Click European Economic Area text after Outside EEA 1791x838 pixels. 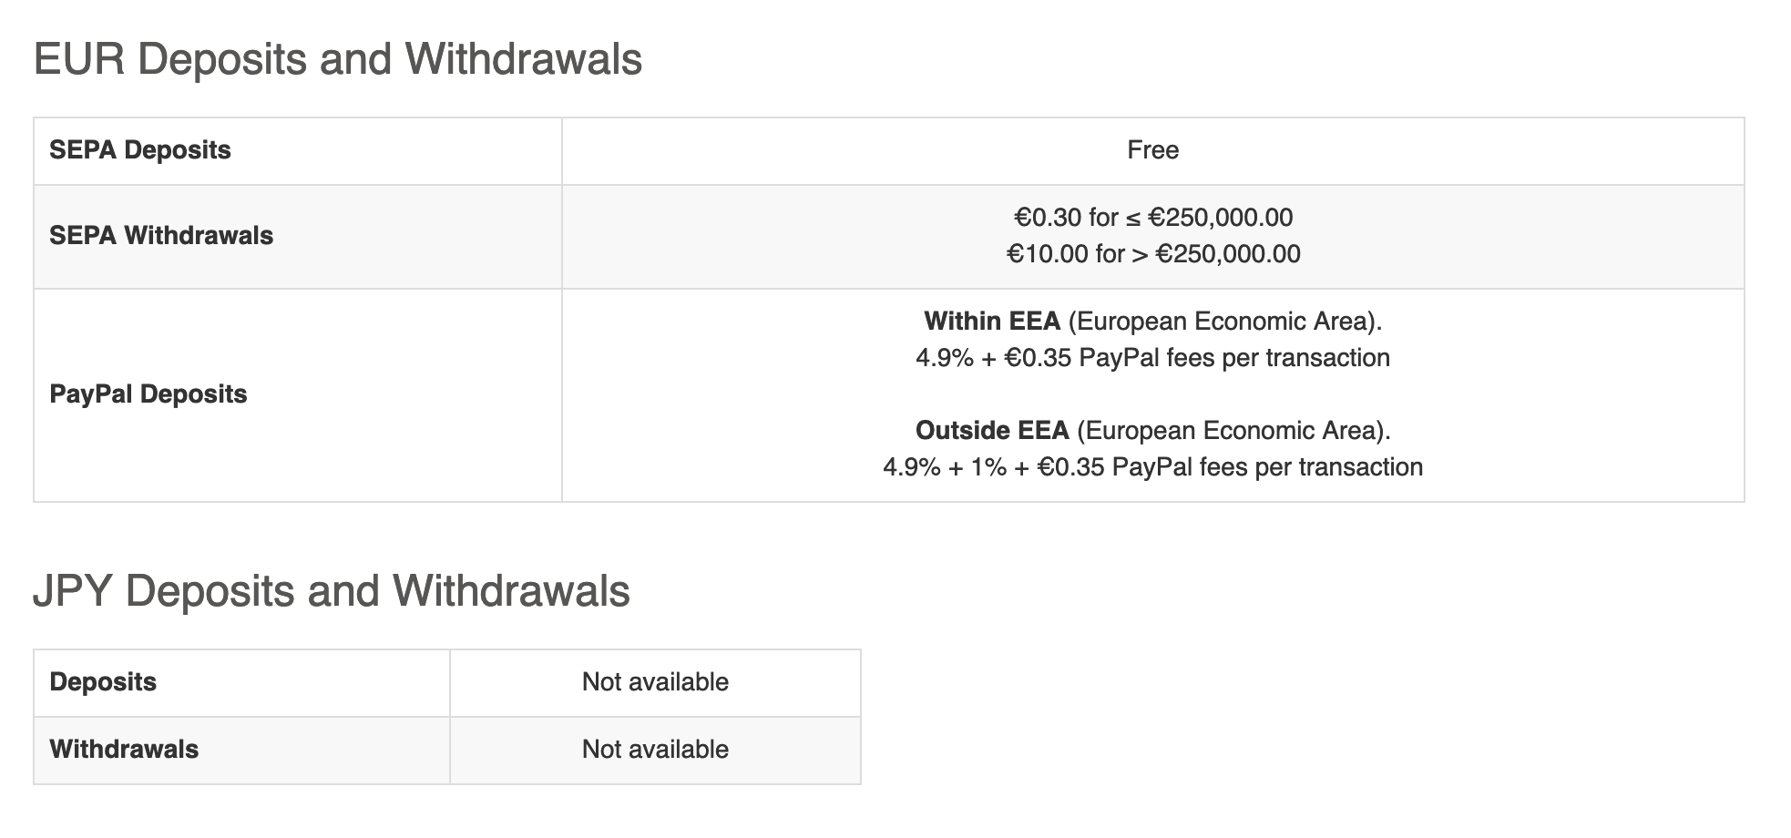(1233, 431)
